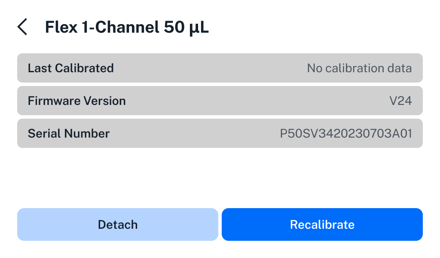
Task: Select the 'No calibration data' text
Action: coord(359,68)
